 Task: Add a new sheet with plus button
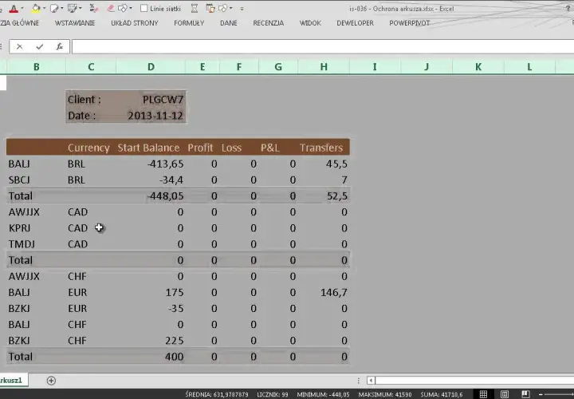click(x=51, y=381)
